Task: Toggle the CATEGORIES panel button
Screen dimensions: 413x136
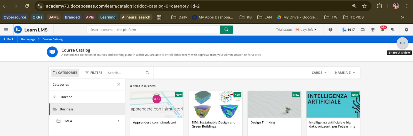Action: (65, 73)
